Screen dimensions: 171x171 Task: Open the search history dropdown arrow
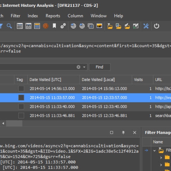[x=84, y=67]
